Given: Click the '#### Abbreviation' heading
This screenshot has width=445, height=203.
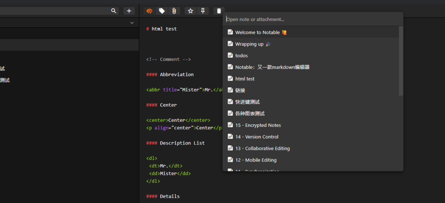Looking at the screenshot, I should [x=170, y=75].
